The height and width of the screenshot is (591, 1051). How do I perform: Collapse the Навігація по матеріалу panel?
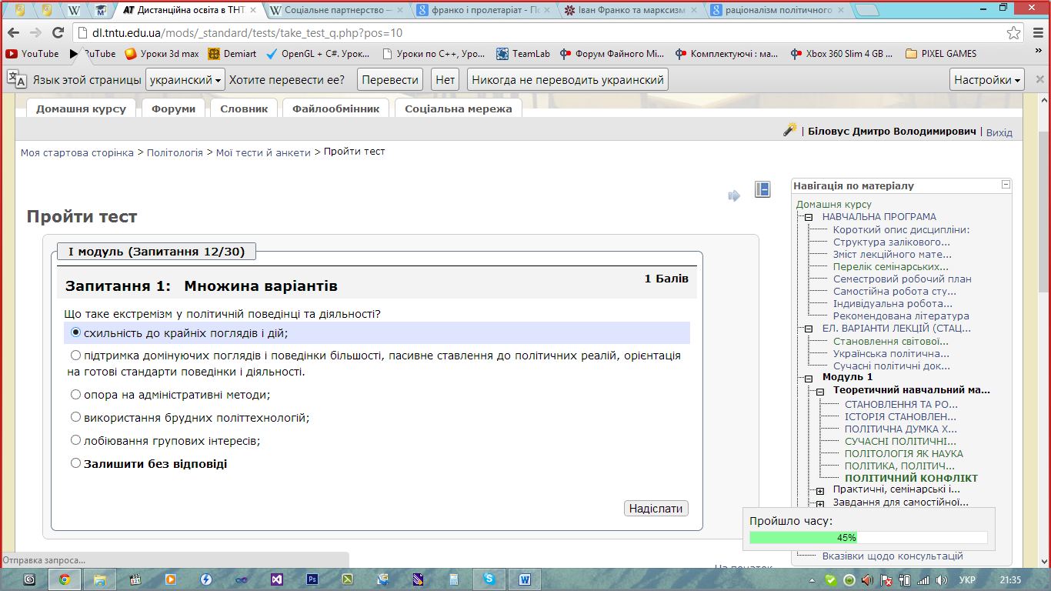(x=1005, y=185)
